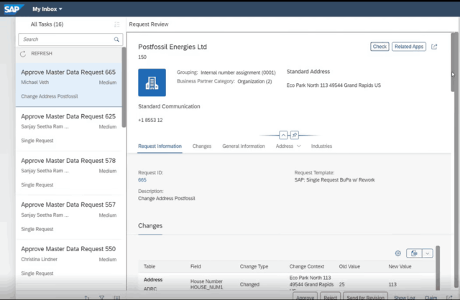Click the SAP logo

click(x=13, y=9)
